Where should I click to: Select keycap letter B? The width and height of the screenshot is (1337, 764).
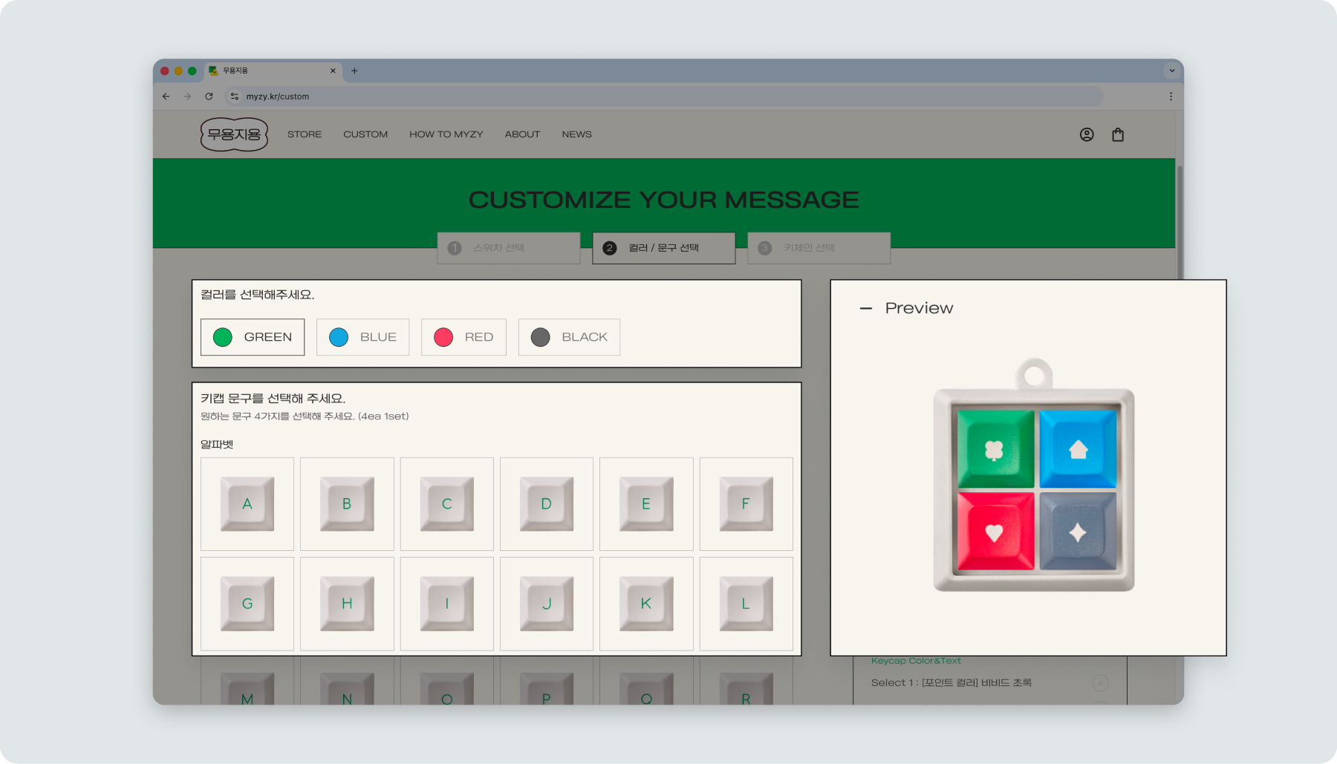pos(347,504)
